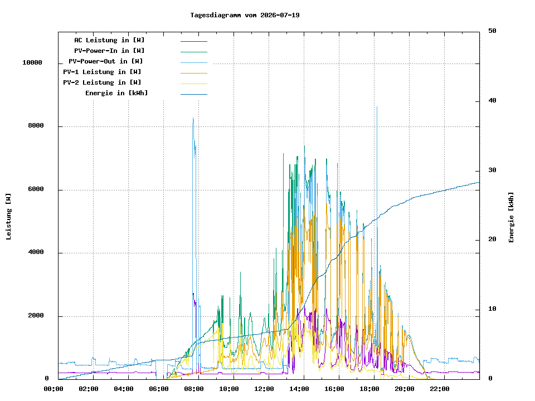This screenshot has height=401, width=535.
Task: Click legend label "AC Leistung in [W]"
Action: tap(109, 40)
